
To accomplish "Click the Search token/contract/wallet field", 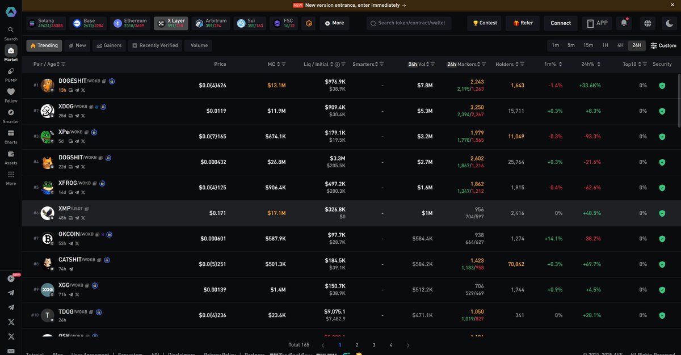I will pyautogui.click(x=409, y=23).
